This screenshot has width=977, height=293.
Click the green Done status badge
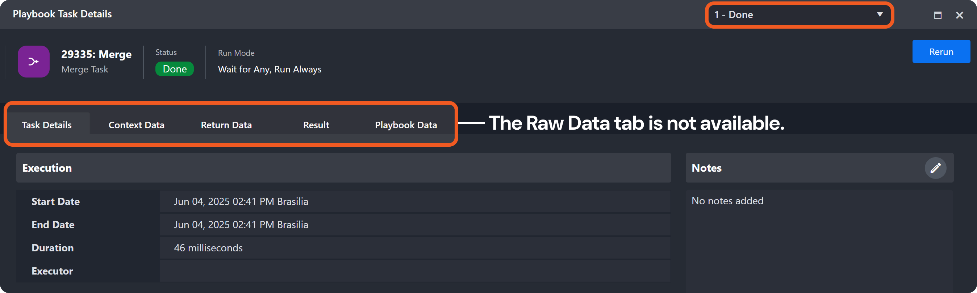point(175,69)
